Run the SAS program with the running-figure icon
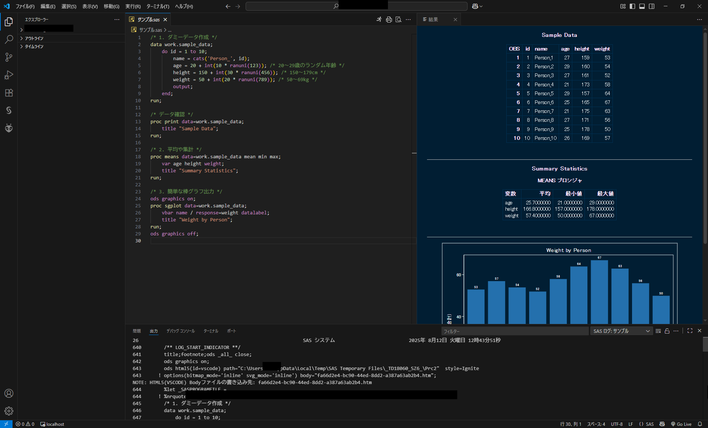The width and height of the screenshot is (708, 428). click(379, 20)
